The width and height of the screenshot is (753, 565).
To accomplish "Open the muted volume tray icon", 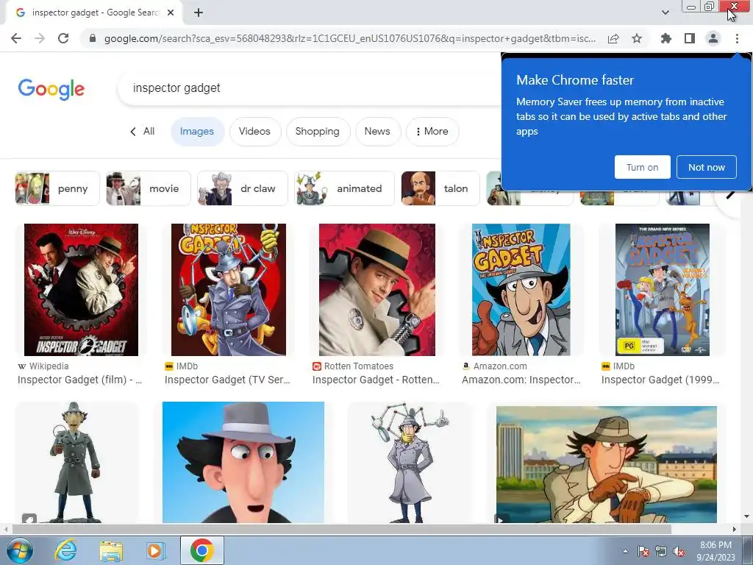I will click(x=679, y=551).
